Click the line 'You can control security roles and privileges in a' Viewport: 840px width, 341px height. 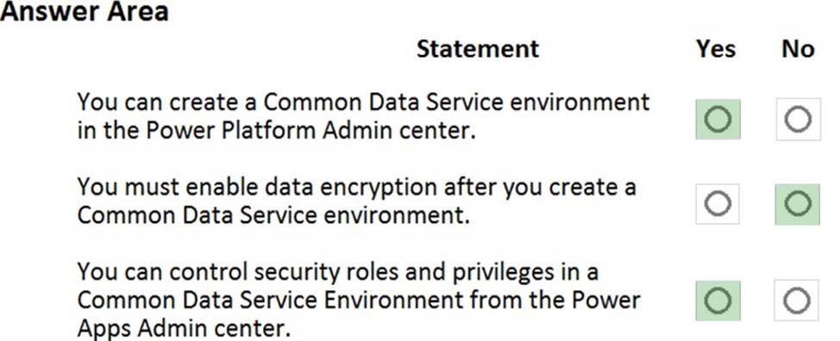[x=338, y=272]
